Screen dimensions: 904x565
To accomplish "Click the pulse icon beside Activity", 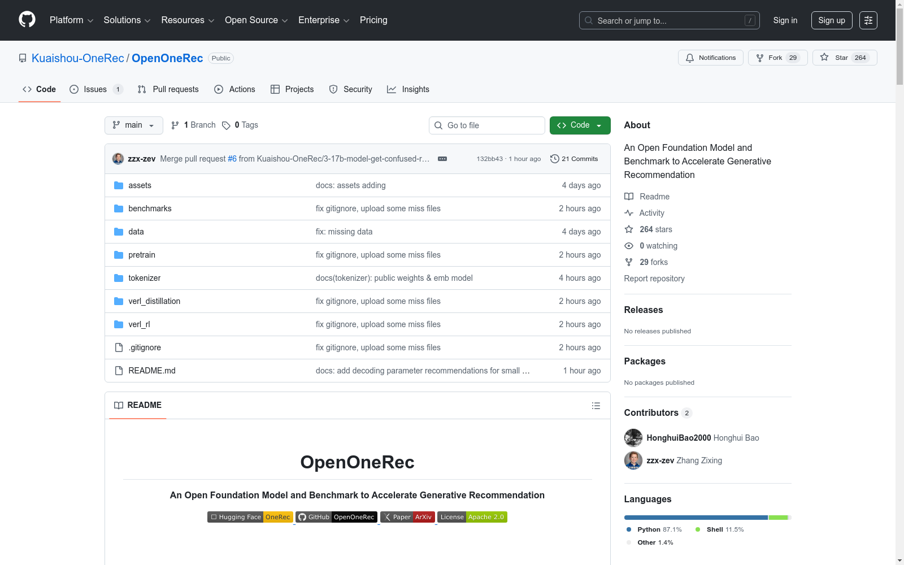I will tap(629, 213).
